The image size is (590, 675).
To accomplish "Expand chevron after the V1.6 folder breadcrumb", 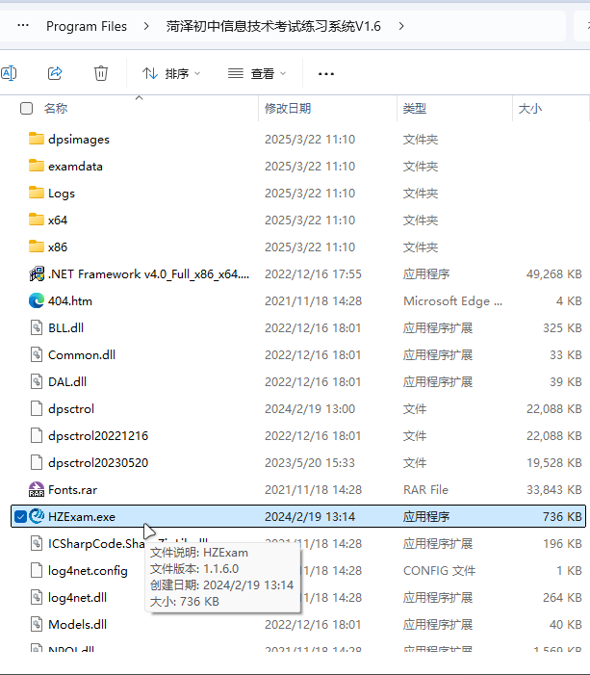I will pyautogui.click(x=401, y=26).
